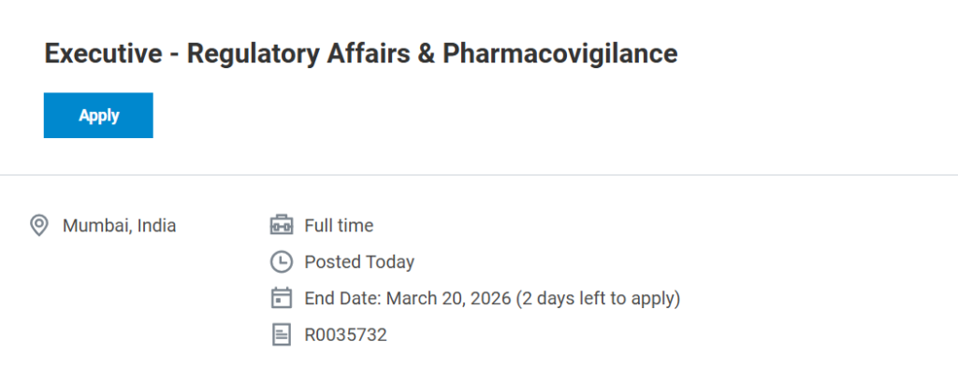
Task: Click the March 20, 2026 date
Action: pos(448,299)
